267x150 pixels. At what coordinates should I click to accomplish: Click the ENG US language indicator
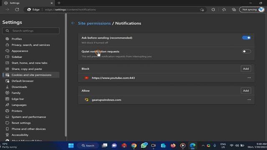coord(223,145)
